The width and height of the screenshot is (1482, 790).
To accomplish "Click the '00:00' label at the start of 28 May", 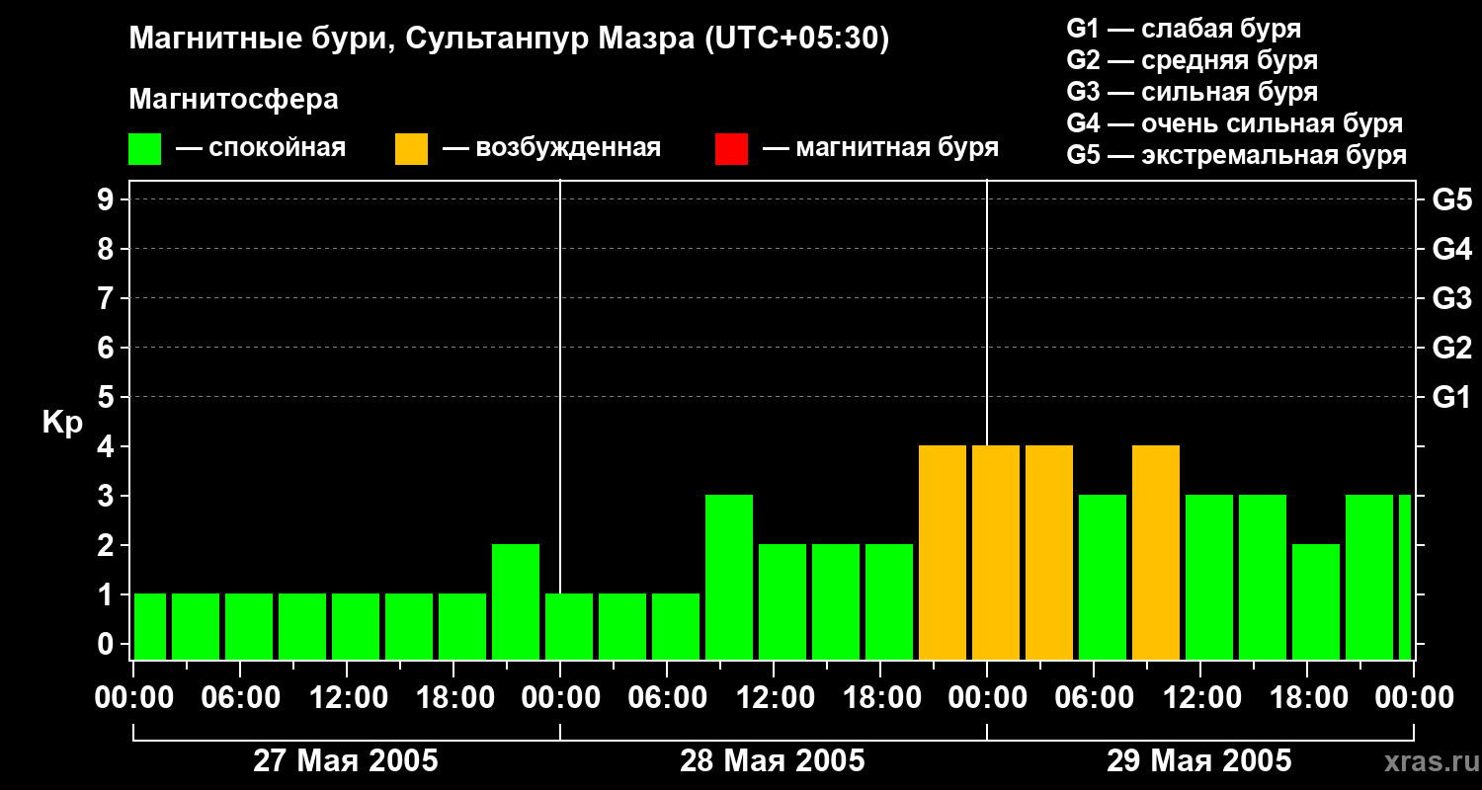I will point(560,698).
